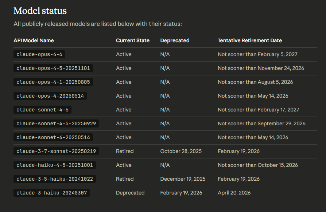This screenshot has height=212, width=326.
Task: Click the claude-opus-4-6 model name
Action: (39, 54)
